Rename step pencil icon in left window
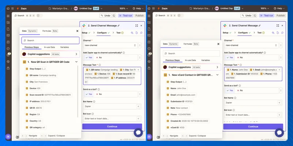Viewport: 293px width, 146px height. (118, 26)
